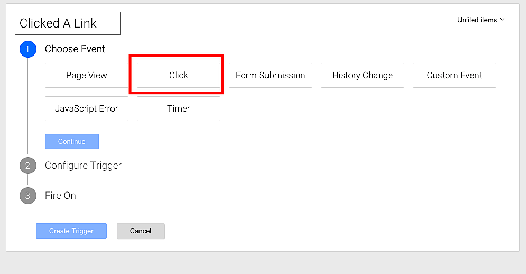Cancel the trigger creation

tap(141, 231)
